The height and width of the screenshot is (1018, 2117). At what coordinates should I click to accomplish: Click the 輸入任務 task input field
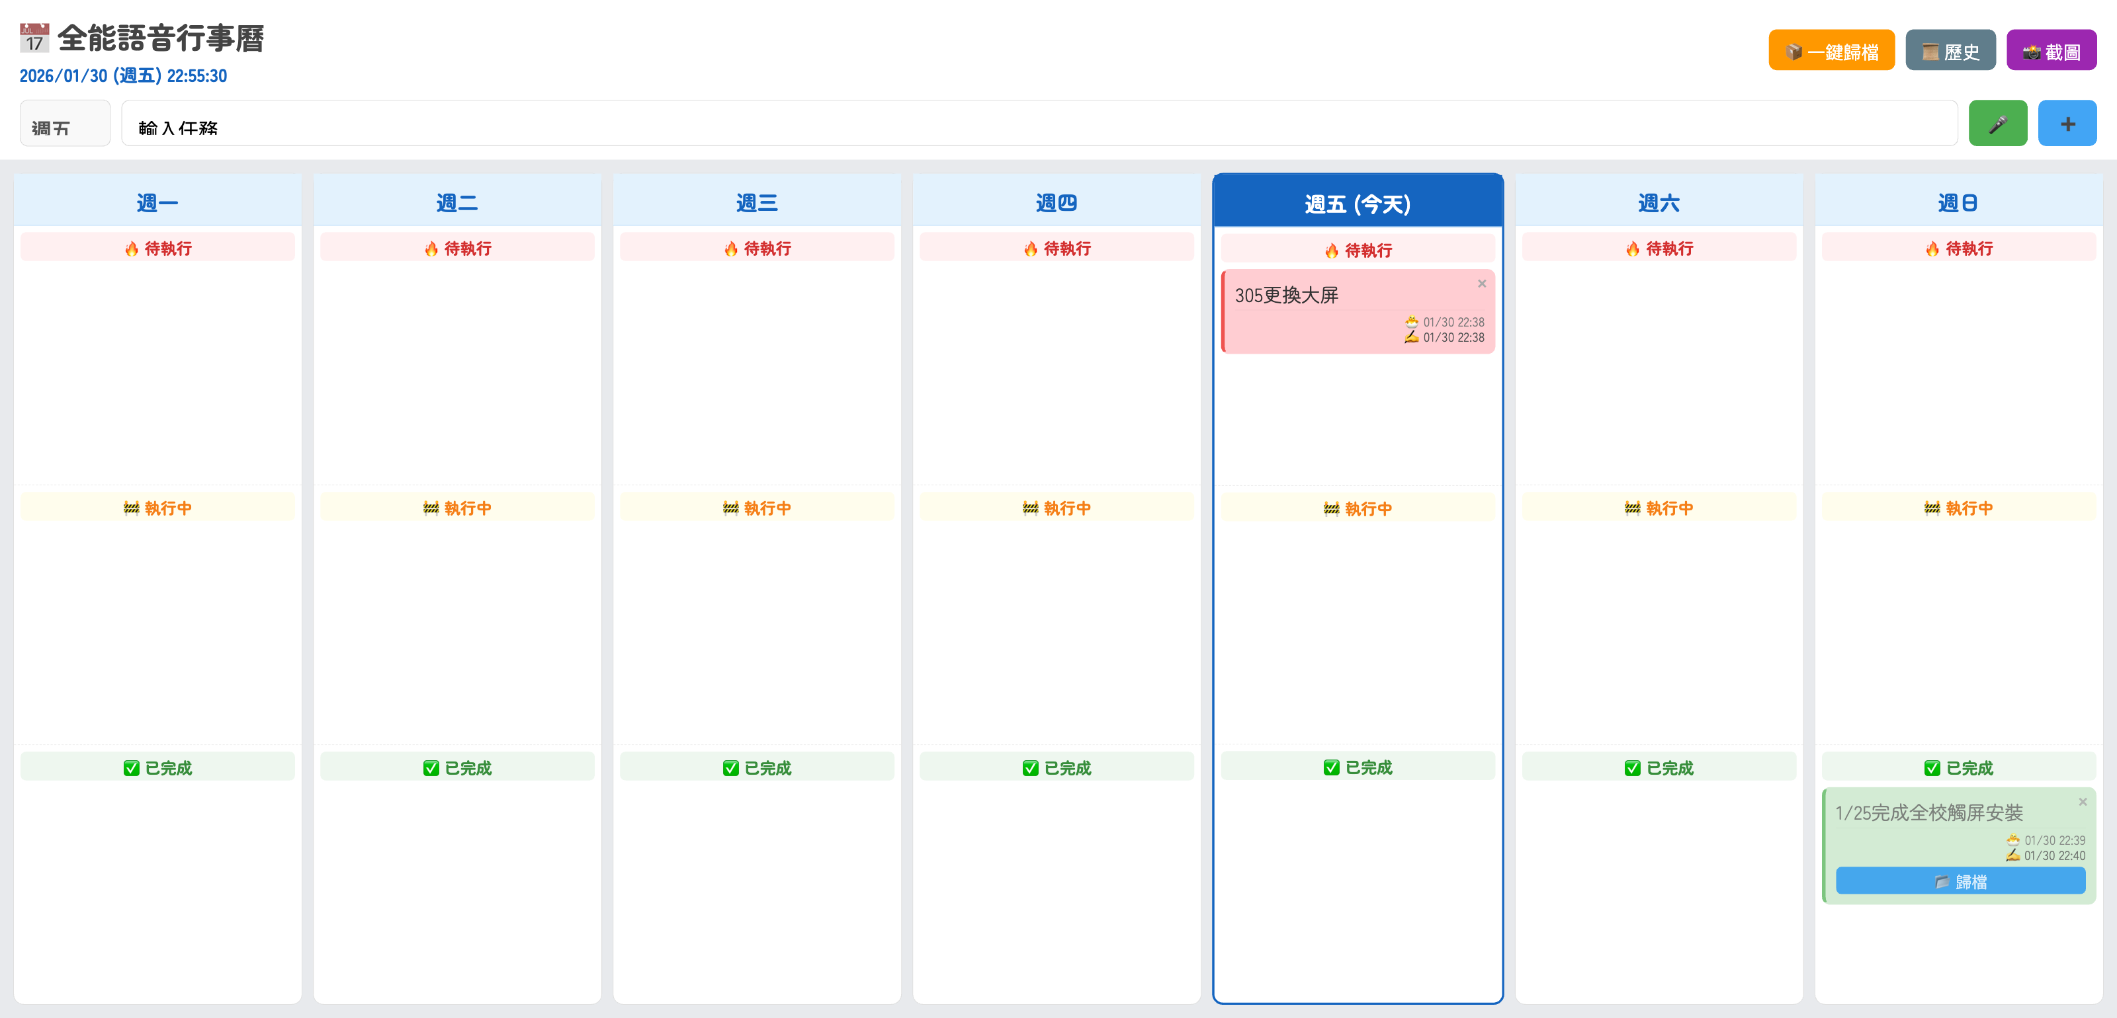tap(1039, 124)
